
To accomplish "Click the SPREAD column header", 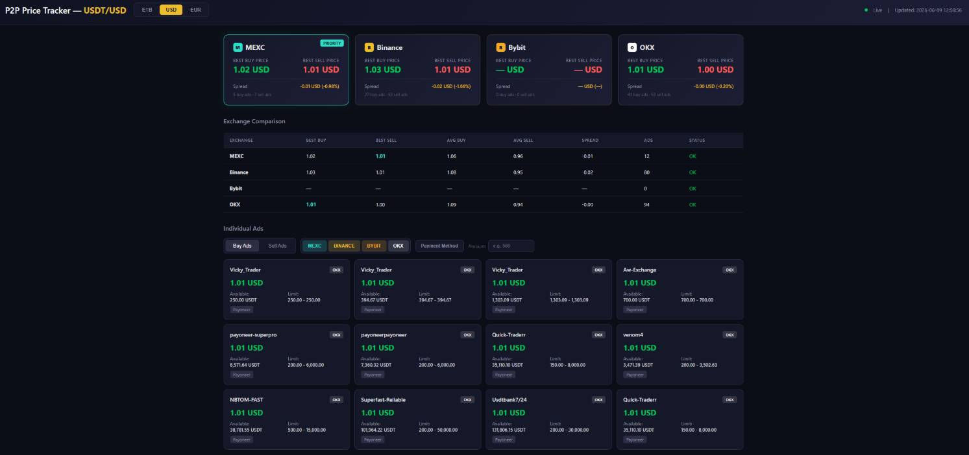I will point(590,140).
